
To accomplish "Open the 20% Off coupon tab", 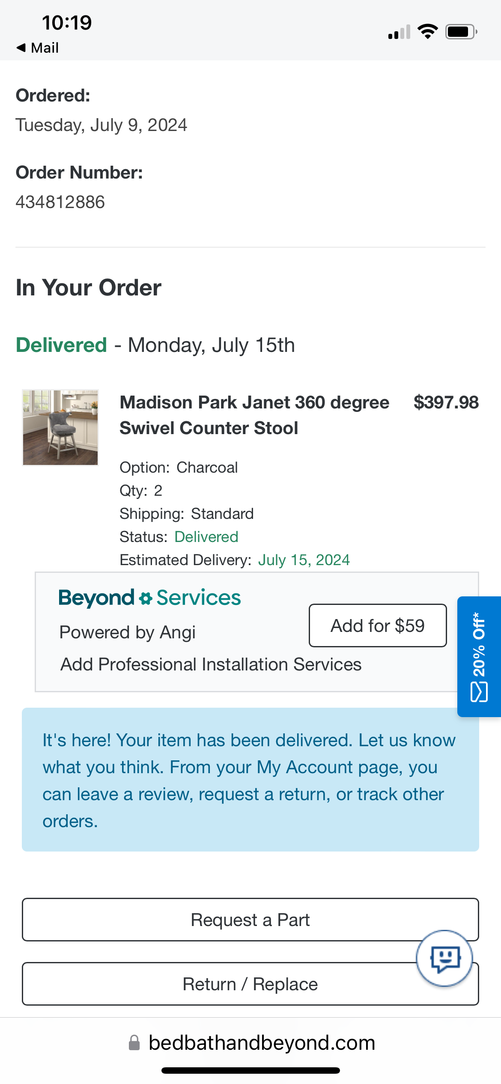I will tap(479, 656).
